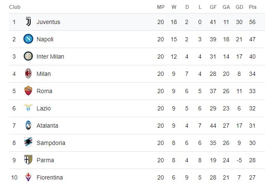Click the Club column header

point(15,7)
